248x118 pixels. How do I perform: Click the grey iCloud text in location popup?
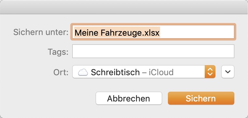point(161,72)
